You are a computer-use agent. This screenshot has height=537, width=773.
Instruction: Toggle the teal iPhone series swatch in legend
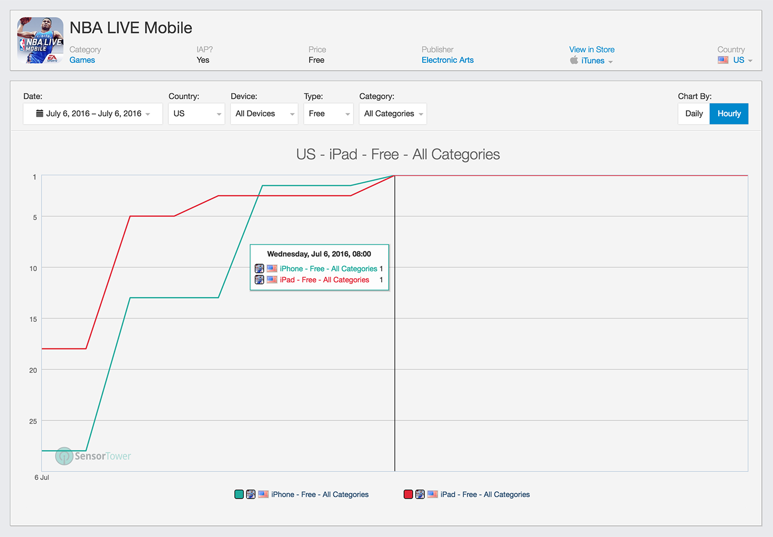[239, 494]
